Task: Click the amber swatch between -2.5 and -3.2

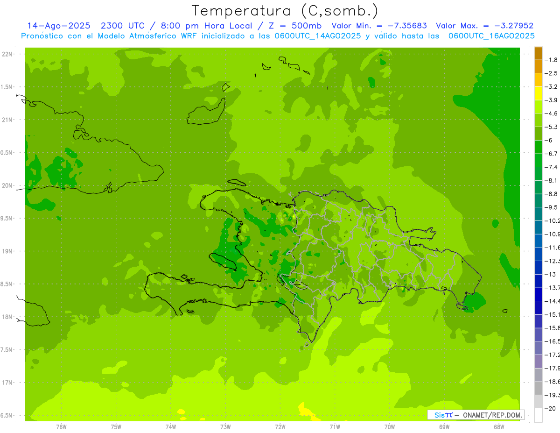Action: [x=538, y=80]
